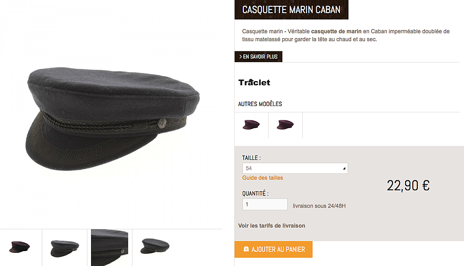Focus the Quantité input field
Viewport: 464px width, 266px height.
point(265,204)
